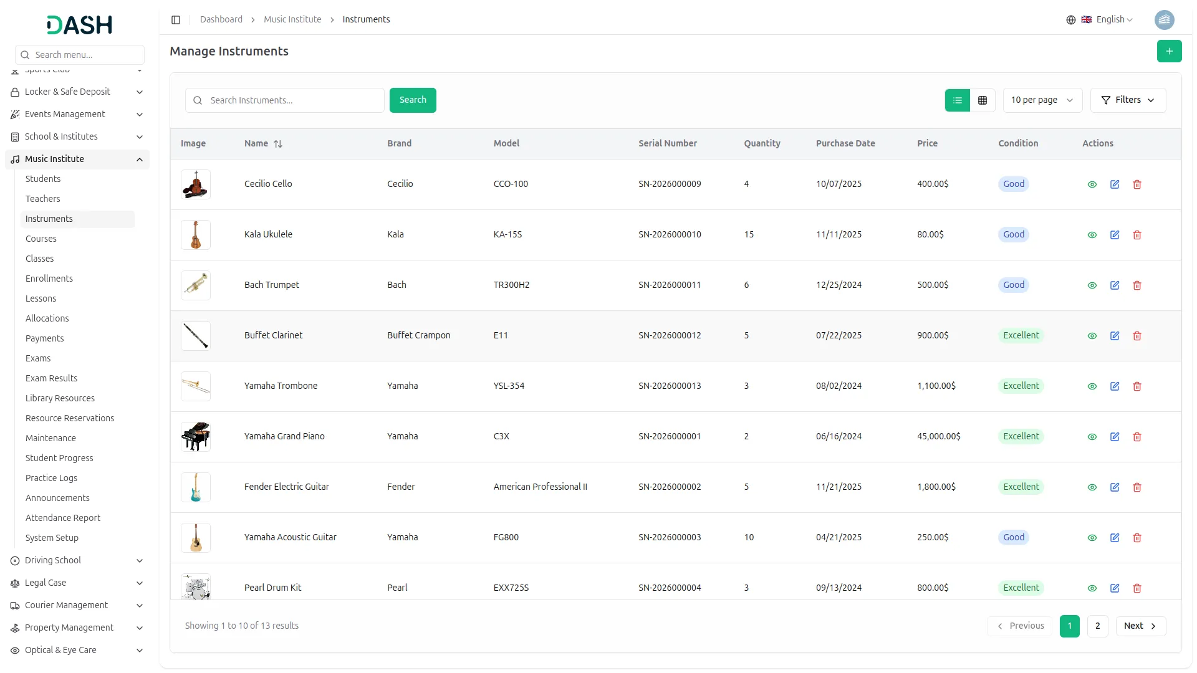Delete the Fender Electric Guitar row
Image resolution: width=1197 pixels, height=673 pixels.
[1137, 487]
